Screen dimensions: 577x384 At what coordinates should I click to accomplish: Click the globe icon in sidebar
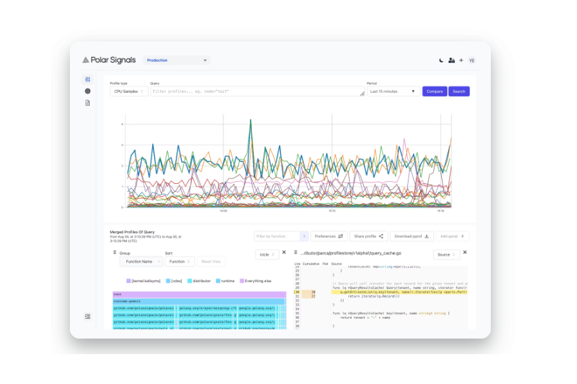[88, 91]
